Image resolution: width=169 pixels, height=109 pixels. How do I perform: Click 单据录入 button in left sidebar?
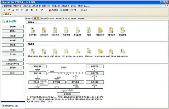pyautogui.click(x=13, y=31)
